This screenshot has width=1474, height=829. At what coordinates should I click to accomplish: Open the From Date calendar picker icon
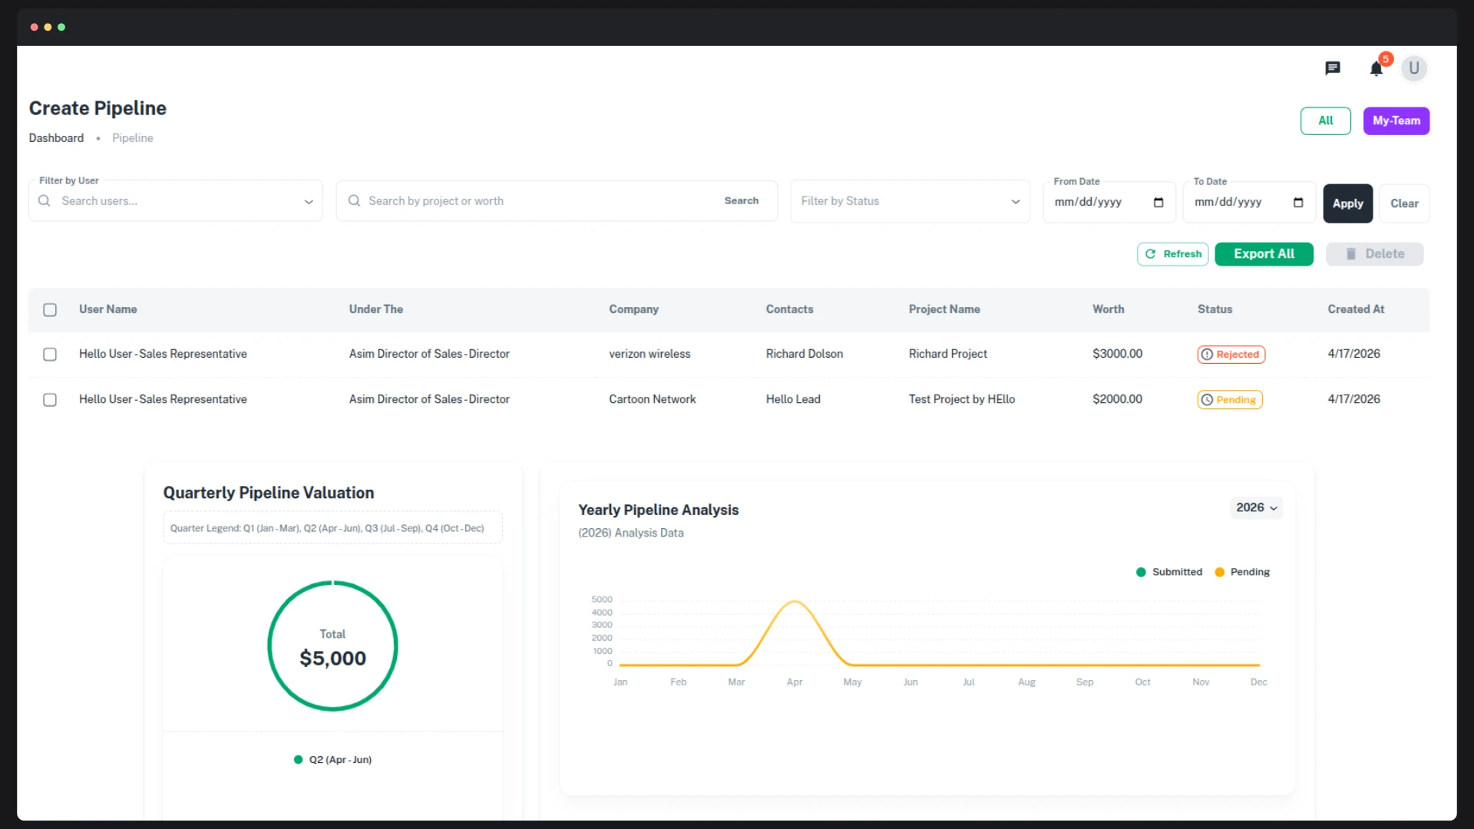[1158, 203]
